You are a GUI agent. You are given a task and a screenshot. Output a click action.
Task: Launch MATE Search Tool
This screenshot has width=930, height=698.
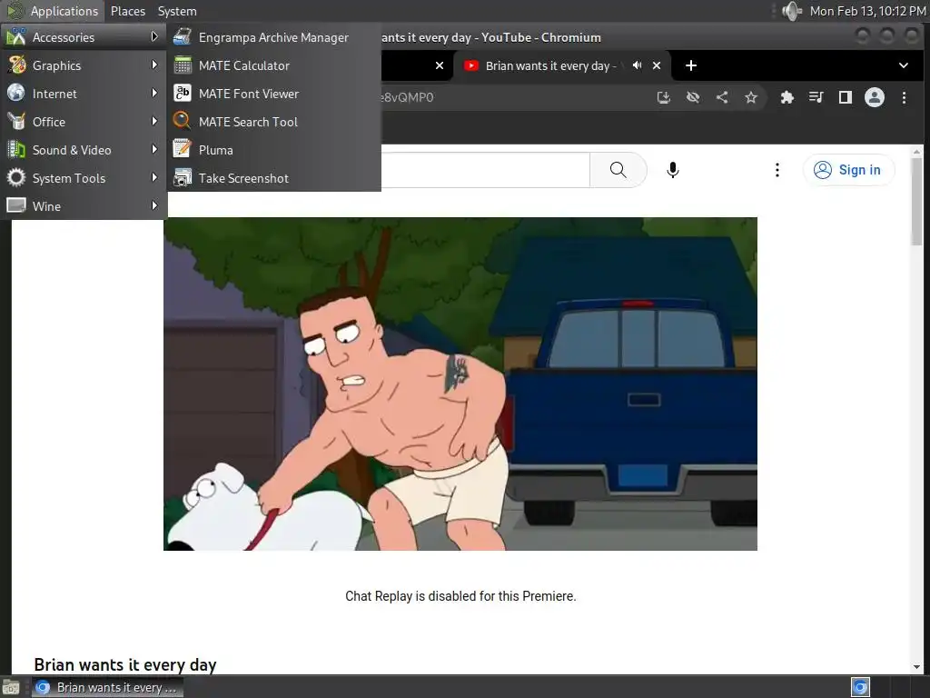point(273,122)
